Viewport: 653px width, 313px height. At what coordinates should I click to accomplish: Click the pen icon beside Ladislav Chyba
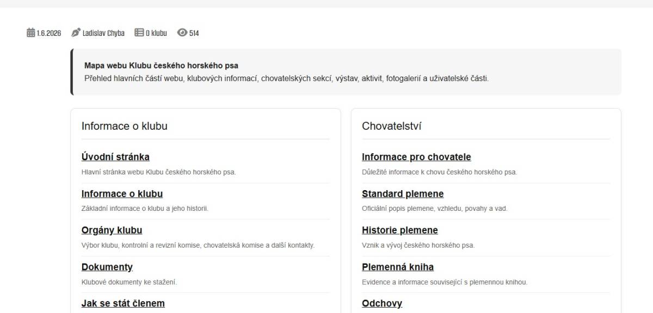point(76,33)
